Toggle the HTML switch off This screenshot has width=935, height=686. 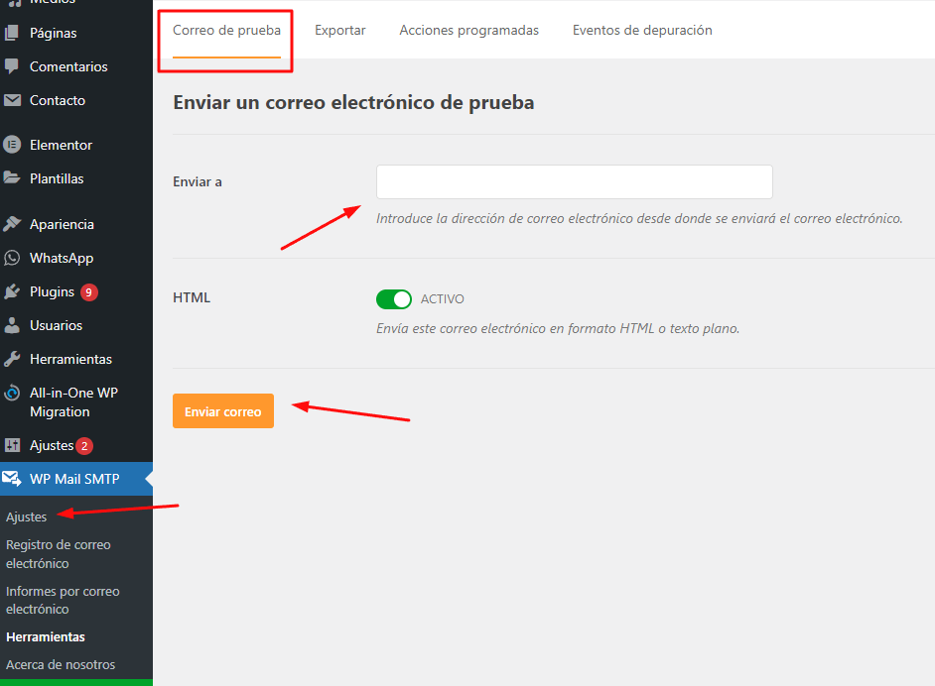pyautogui.click(x=394, y=299)
